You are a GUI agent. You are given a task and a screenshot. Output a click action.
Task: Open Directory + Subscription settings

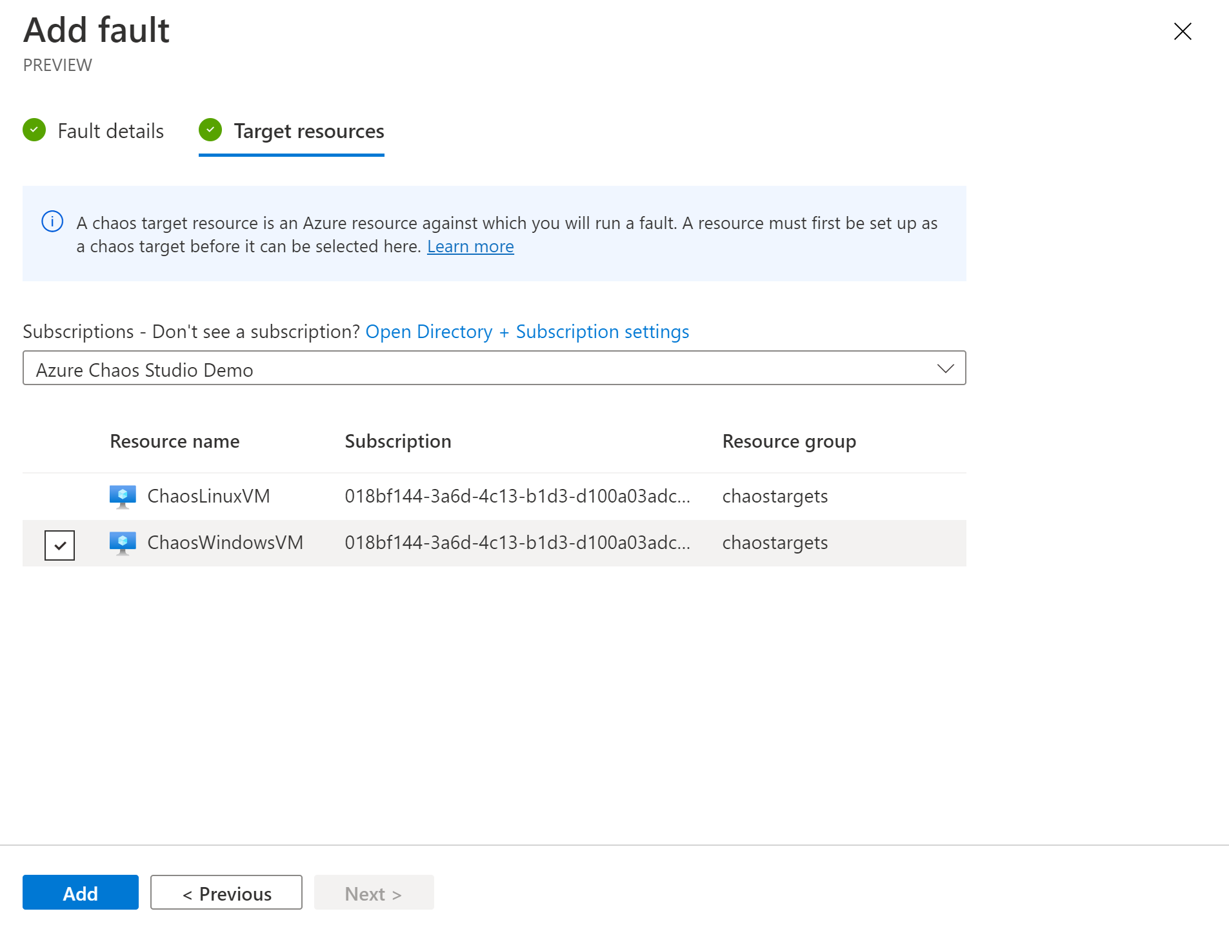[527, 331]
